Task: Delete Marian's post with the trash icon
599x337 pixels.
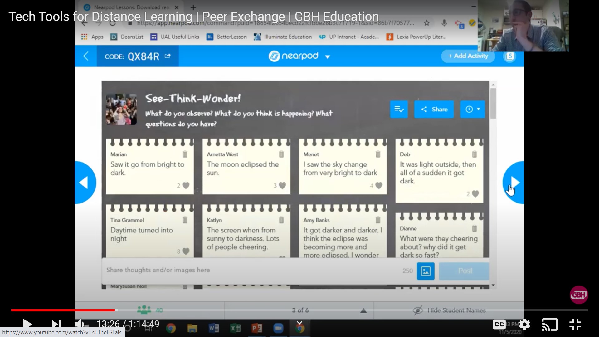Action: (x=184, y=154)
